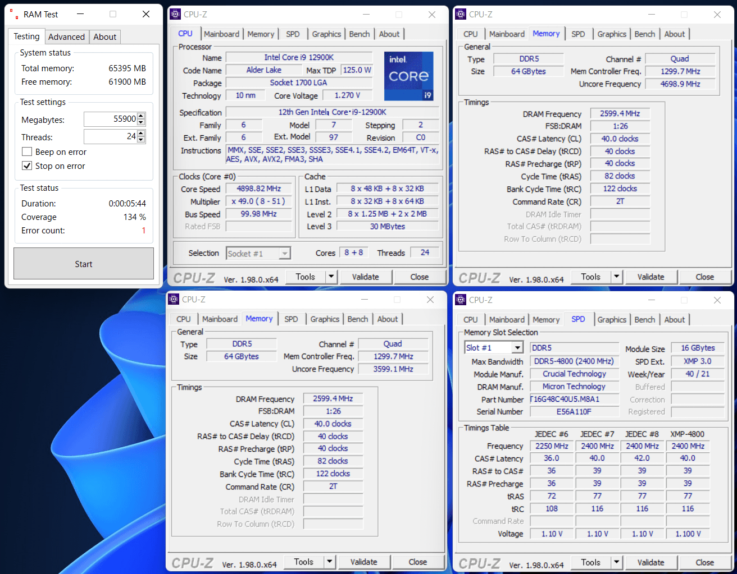Open Tools dropdown arrow in top-right Memory window
Viewport: 737px width, 574px height.
617,277
